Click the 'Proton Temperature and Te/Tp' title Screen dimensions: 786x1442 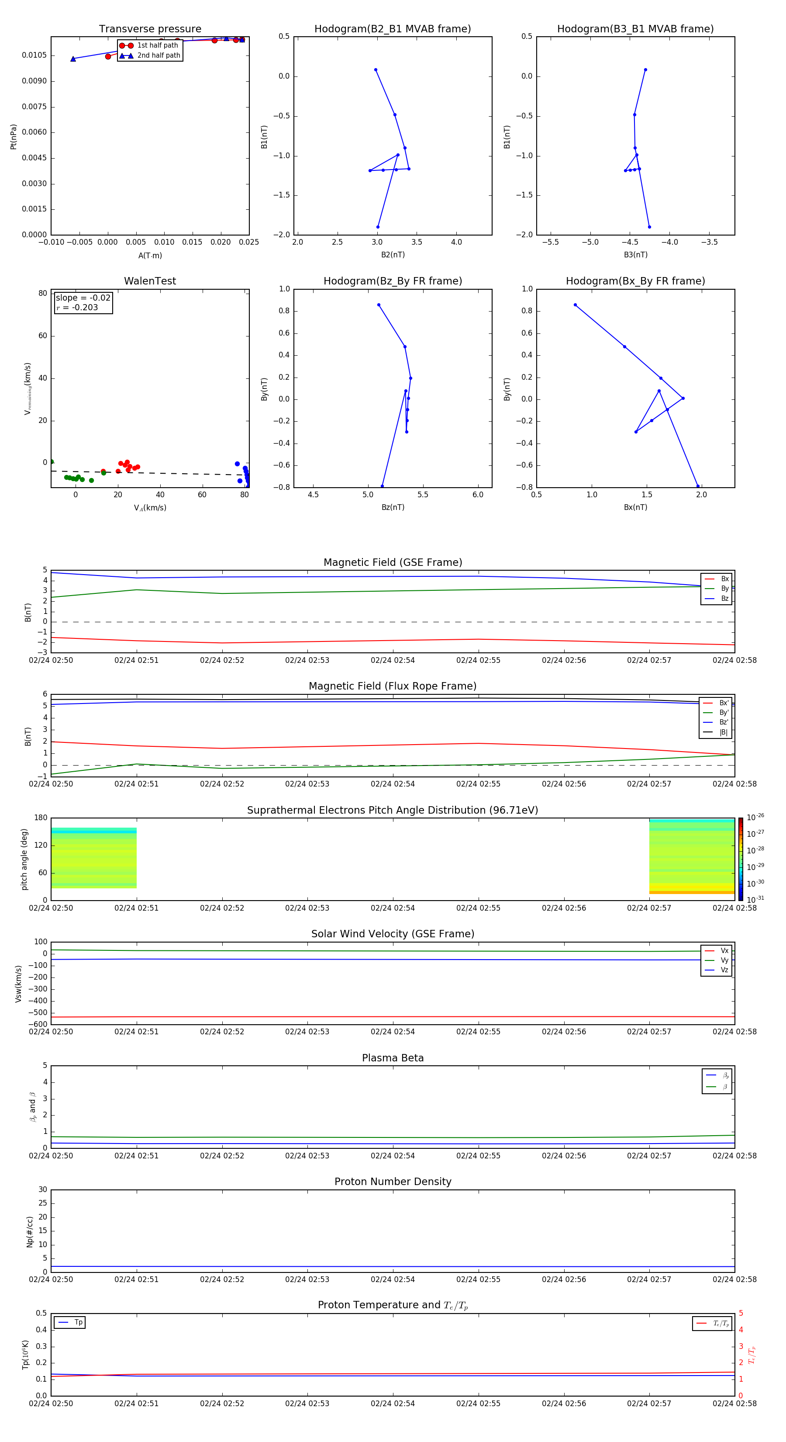click(393, 1305)
